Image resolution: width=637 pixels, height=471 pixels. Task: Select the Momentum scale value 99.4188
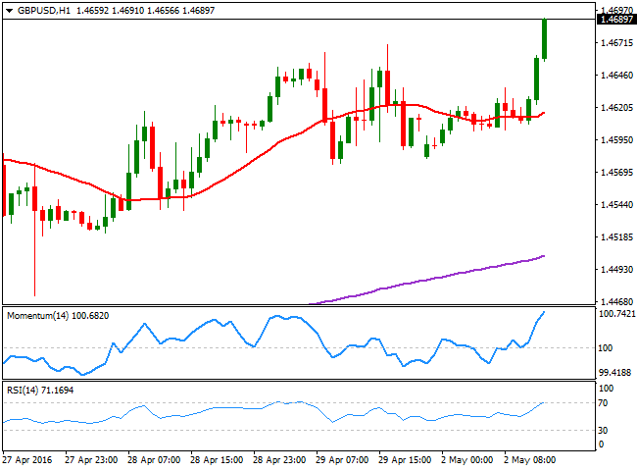(615, 372)
